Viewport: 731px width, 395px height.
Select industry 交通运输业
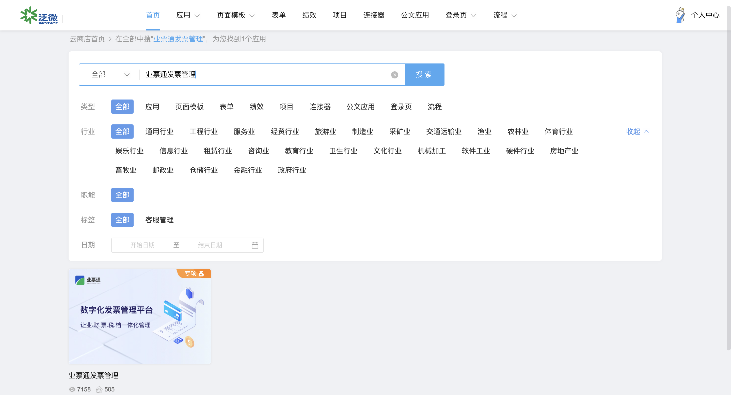click(x=444, y=131)
